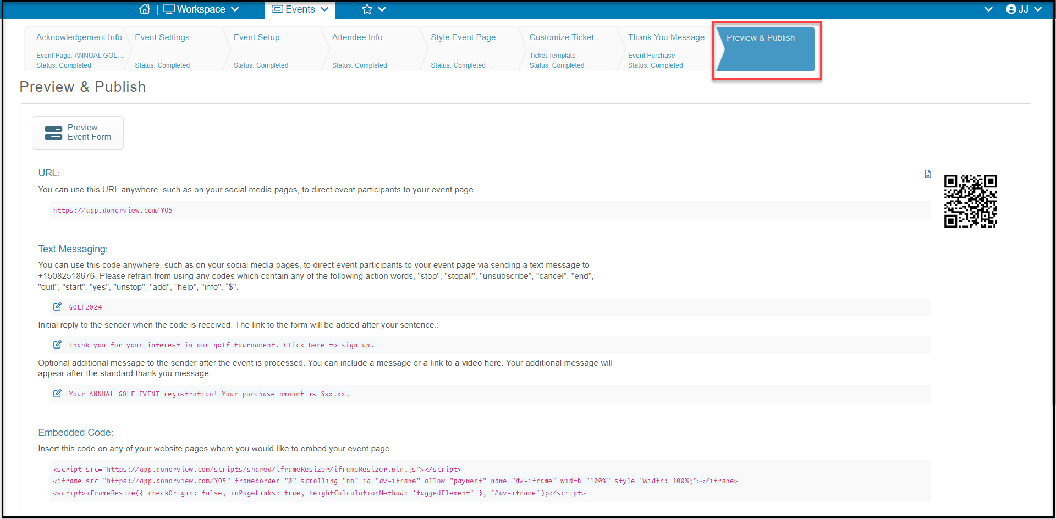Click the QR code image

tap(970, 201)
